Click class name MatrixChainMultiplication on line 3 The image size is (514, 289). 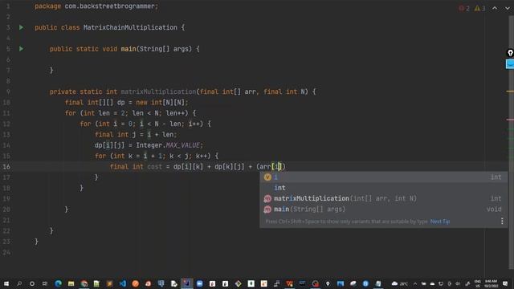coord(130,27)
